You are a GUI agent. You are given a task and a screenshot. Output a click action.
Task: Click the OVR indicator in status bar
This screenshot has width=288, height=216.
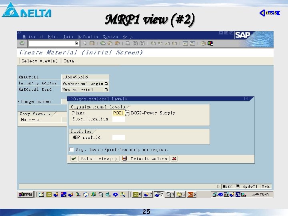coord(266,186)
